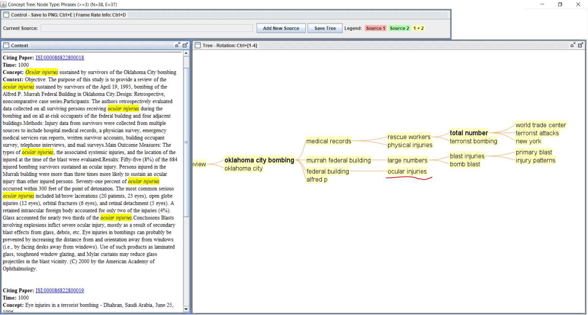Click the Java application icon in title bar

4,4
